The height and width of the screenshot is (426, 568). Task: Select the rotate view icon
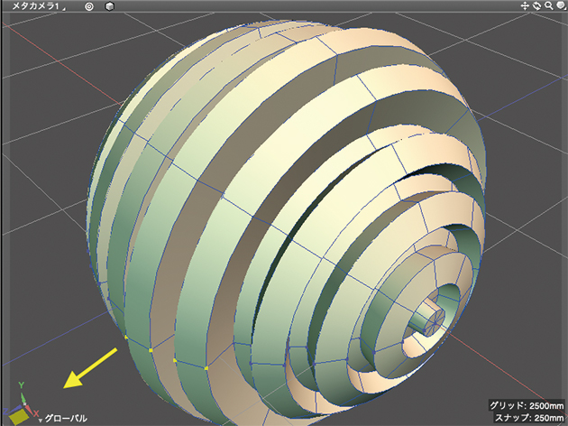[x=536, y=6]
